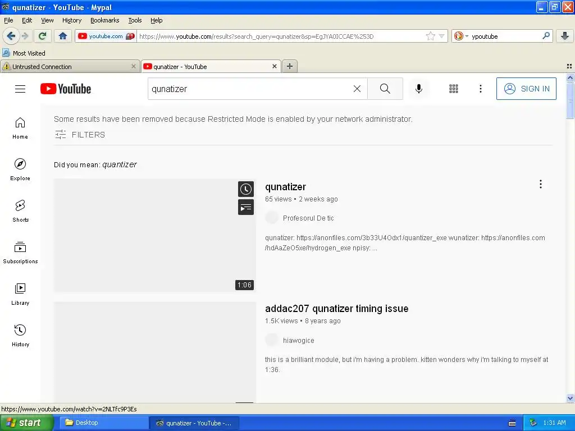Open a new tab with plus button
The image size is (575, 431).
(290, 66)
